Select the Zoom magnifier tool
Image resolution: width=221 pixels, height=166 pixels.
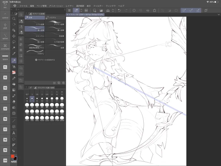14,19
